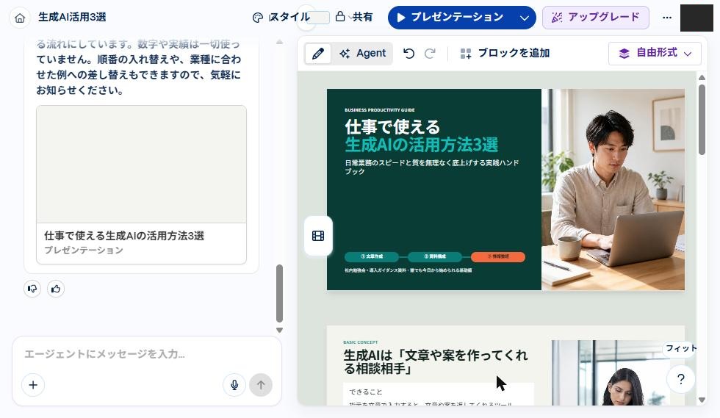This screenshot has height=418, width=720.
Task: Click the thumbs down feedback icon
Action: click(32, 289)
